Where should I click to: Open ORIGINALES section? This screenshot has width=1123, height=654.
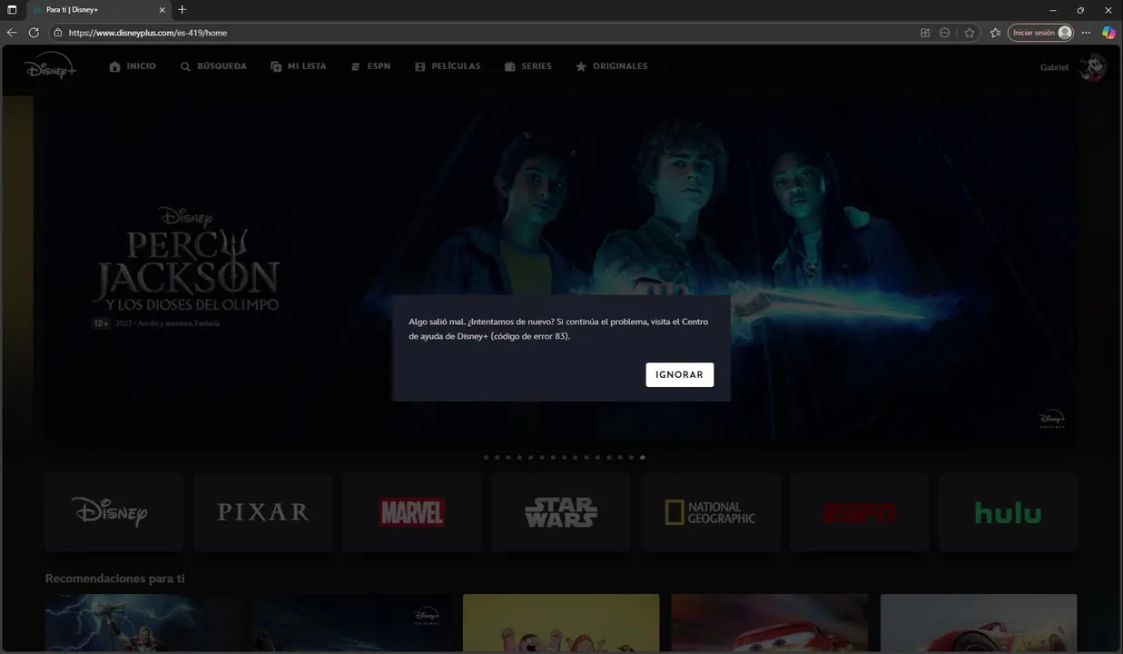(611, 66)
